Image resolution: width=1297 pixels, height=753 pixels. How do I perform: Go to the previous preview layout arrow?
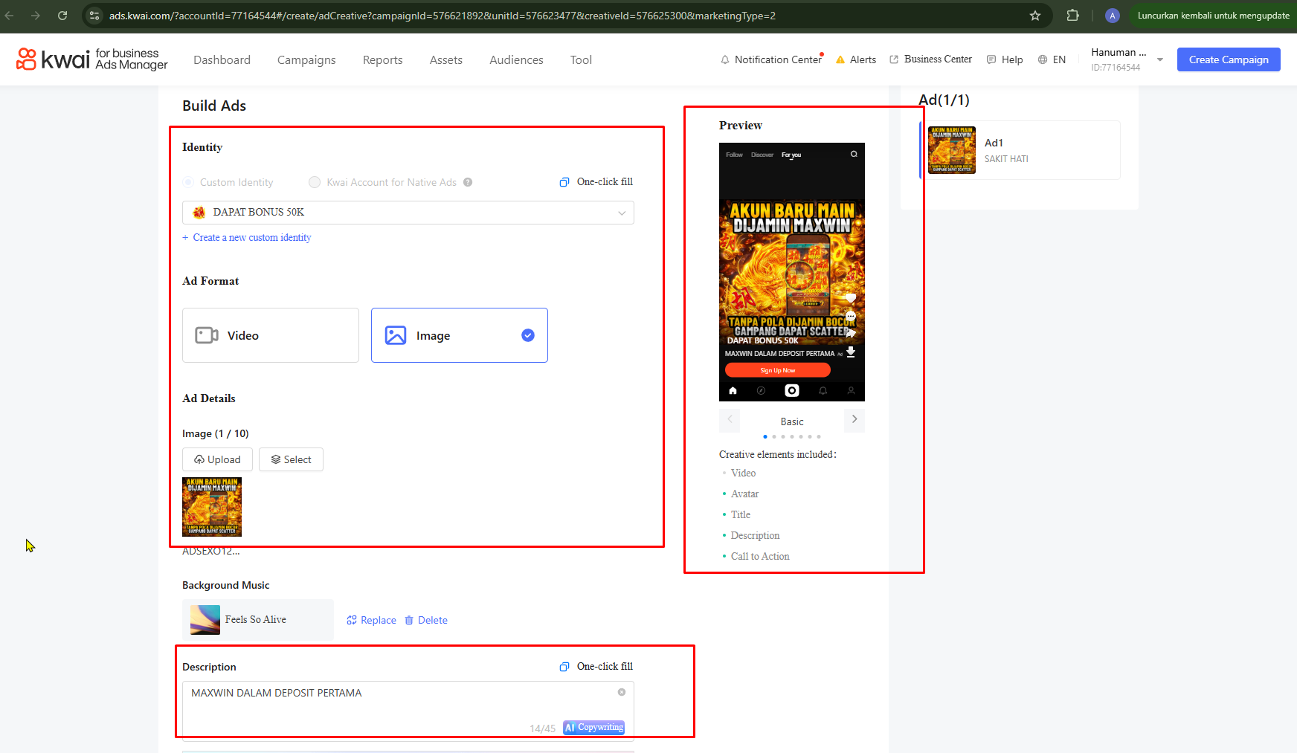point(730,420)
